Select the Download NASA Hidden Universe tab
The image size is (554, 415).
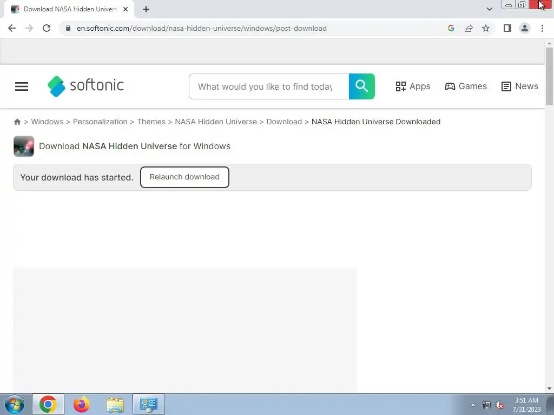click(x=69, y=9)
